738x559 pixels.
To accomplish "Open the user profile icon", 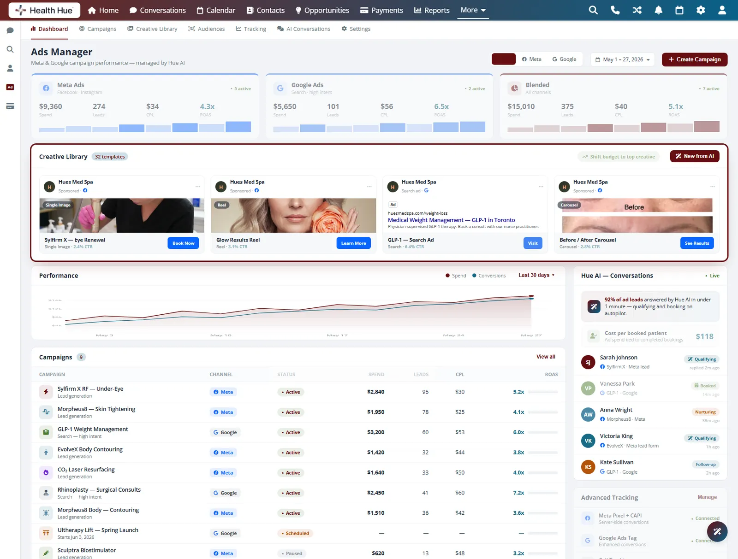I will click(722, 10).
